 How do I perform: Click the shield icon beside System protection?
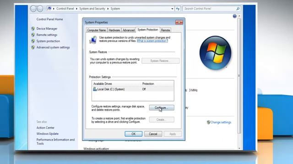point(33,41)
